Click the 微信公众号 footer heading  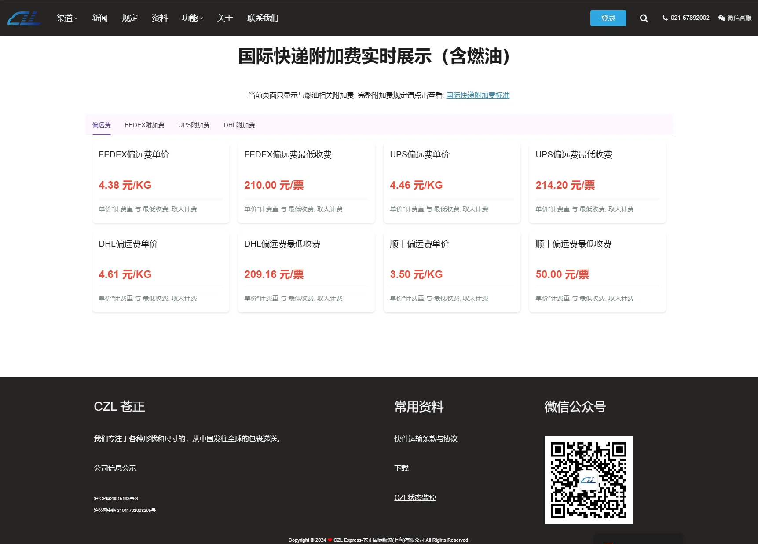pyautogui.click(x=575, y=407)
